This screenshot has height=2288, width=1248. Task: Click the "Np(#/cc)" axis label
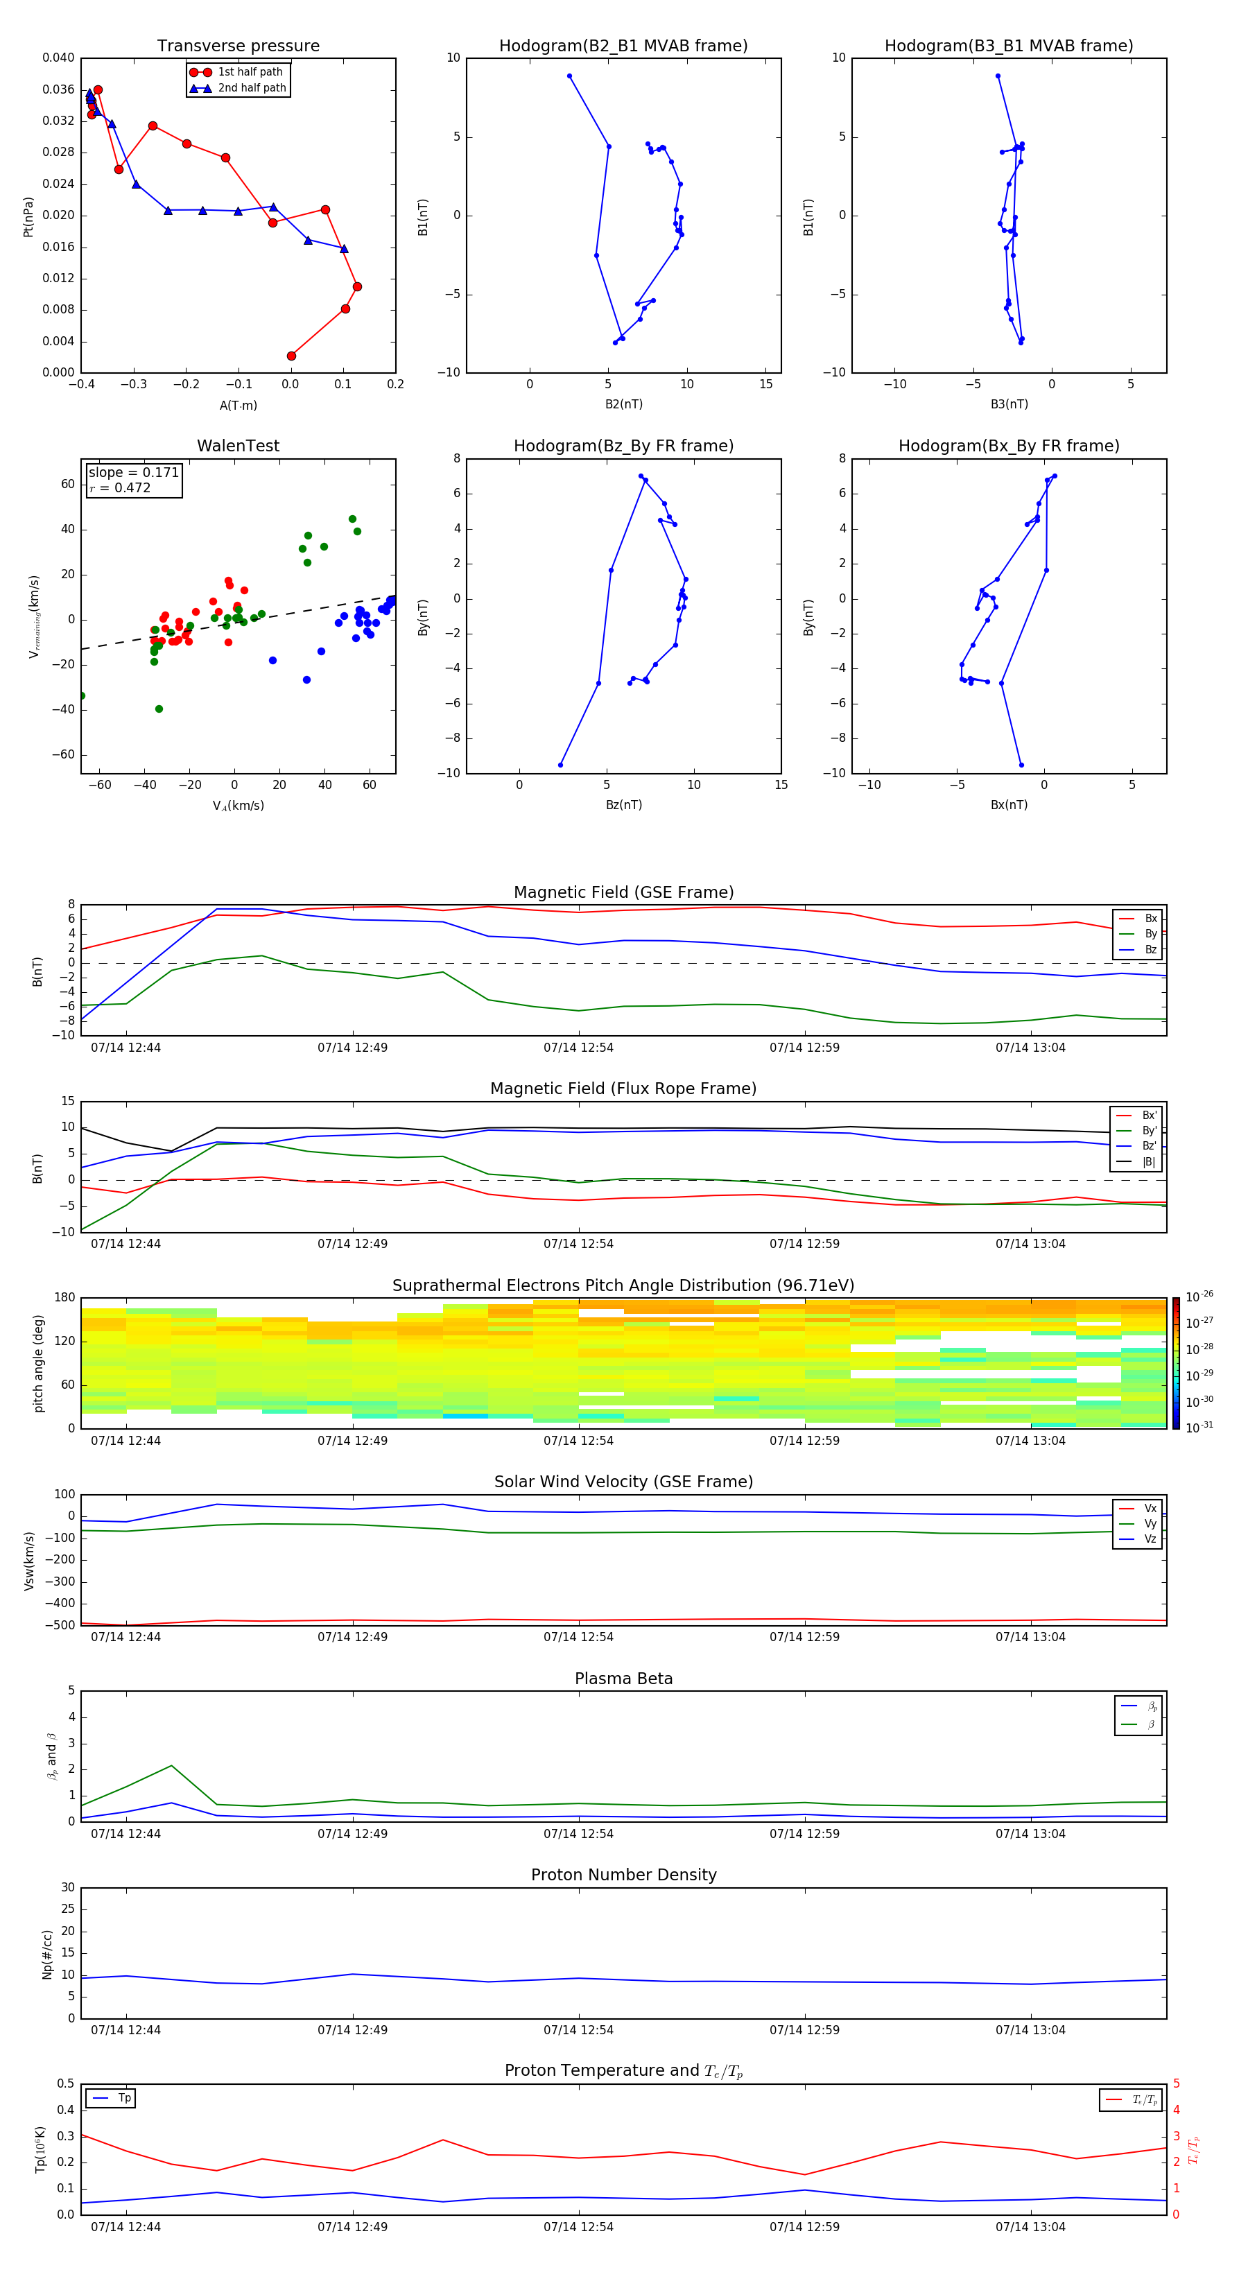pyautogui.click(x=47, y=1954)
